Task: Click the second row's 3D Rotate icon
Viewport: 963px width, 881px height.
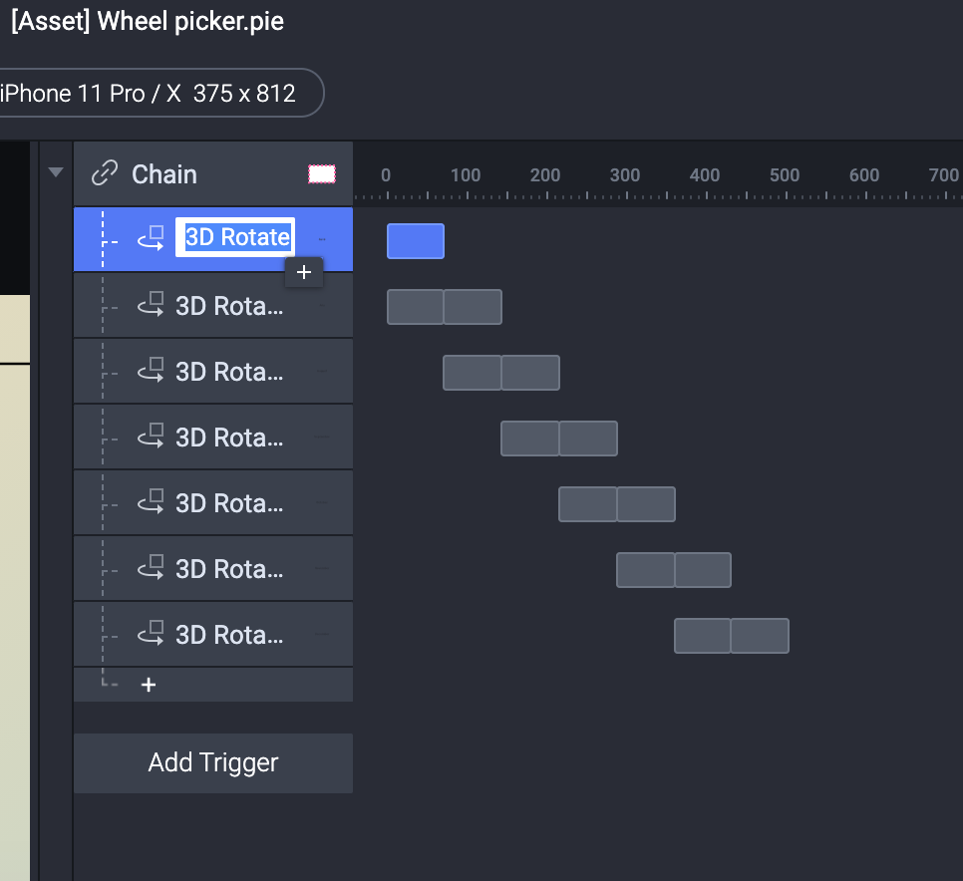Action: (x=151, y=305)
